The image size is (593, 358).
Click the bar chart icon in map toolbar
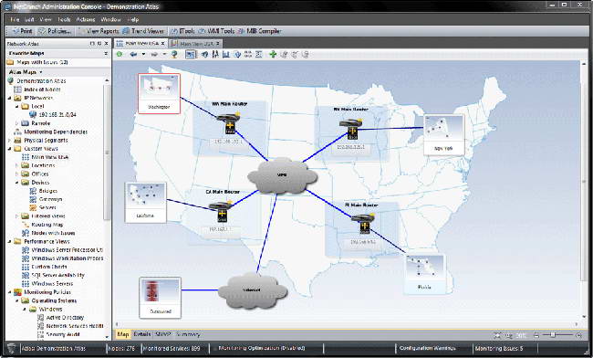(226, 54)
